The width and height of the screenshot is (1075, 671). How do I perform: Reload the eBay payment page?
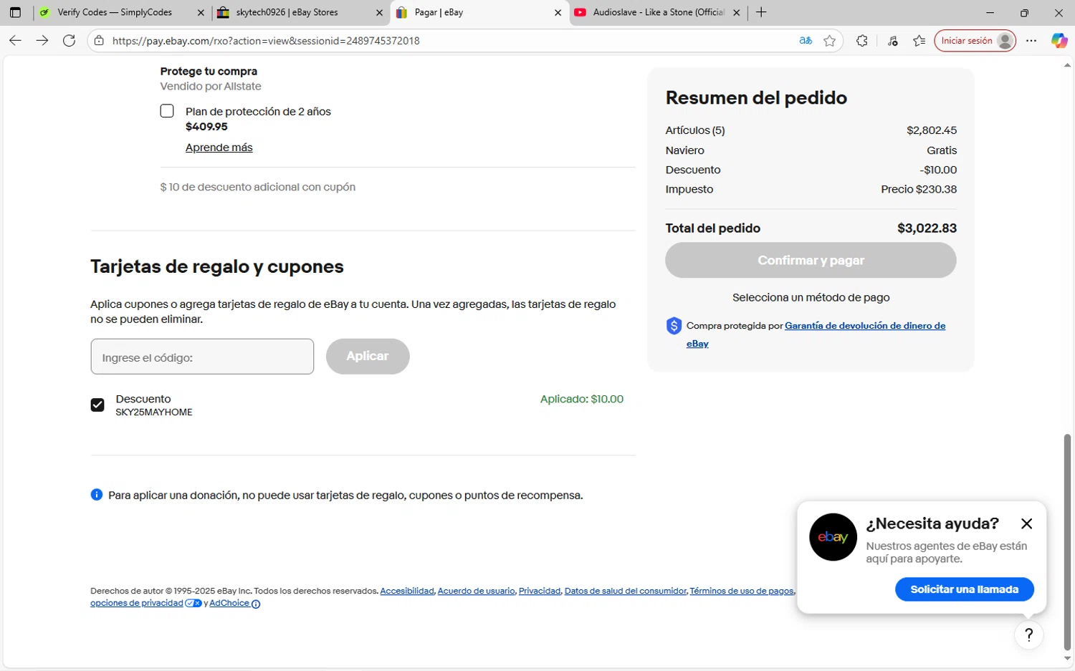[x=69, y=41]
